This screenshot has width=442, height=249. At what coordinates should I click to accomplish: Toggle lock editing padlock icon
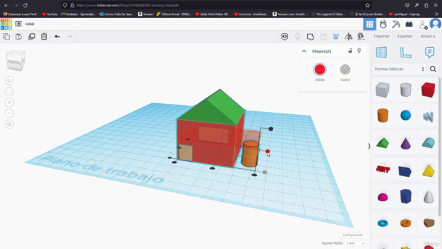point(350,50)
